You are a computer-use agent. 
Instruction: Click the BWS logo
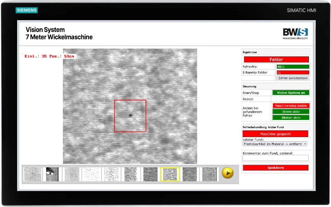(295, 32)
